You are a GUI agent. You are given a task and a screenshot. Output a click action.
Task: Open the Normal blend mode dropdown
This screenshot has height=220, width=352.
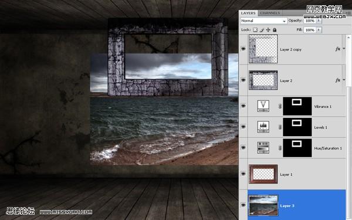tap(263, 21)
